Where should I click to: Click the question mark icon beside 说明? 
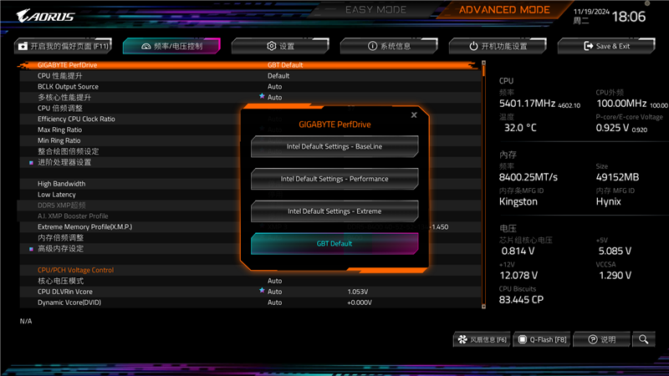tap(593, 339)
